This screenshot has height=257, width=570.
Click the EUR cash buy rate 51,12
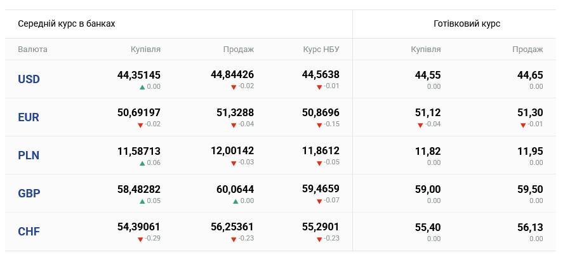[428, 113]
